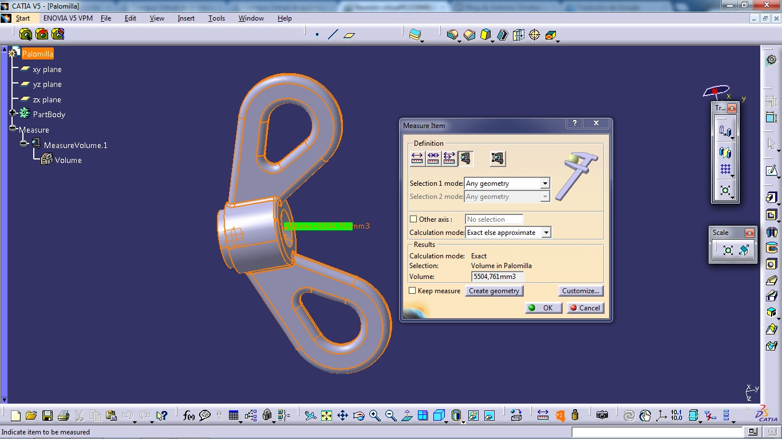Screen dimensions: 782x439
Task: Open the Start menu
Action: (23, 18)
